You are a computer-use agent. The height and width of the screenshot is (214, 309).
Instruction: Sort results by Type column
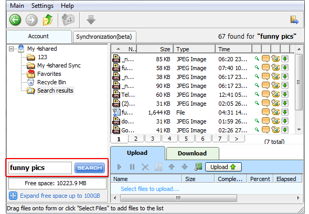coord(194,49)
